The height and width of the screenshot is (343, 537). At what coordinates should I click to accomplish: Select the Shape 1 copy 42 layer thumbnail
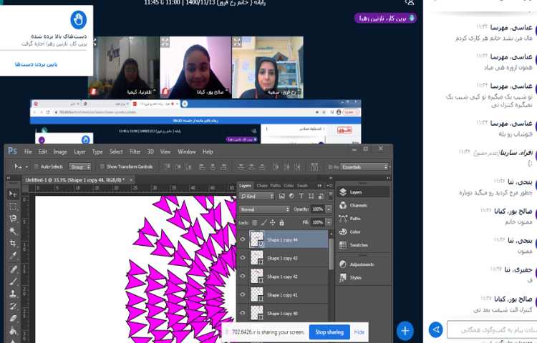257,276
